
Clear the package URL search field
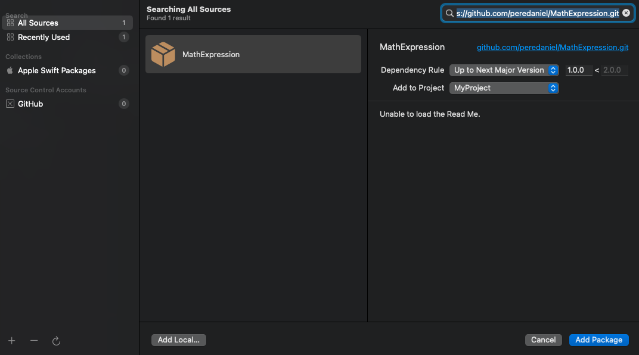(626, 13)
